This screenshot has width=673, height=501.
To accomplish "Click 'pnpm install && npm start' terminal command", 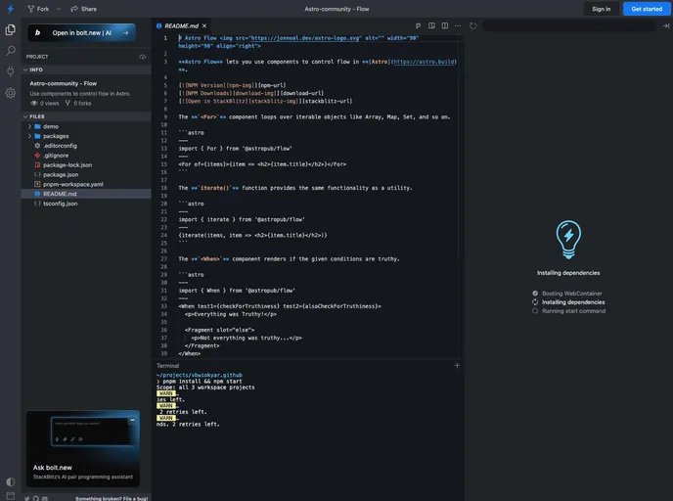I will coord(202,382).
